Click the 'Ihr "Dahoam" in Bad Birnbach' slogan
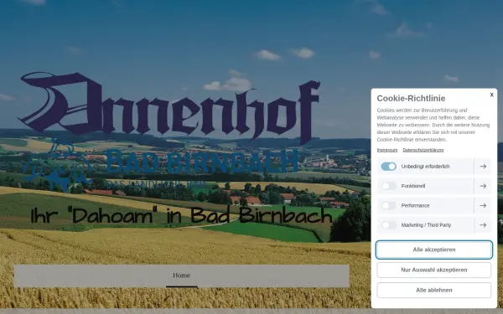This screenshot has height=314, width=503. pyautogui.click(x=182, y=215)
